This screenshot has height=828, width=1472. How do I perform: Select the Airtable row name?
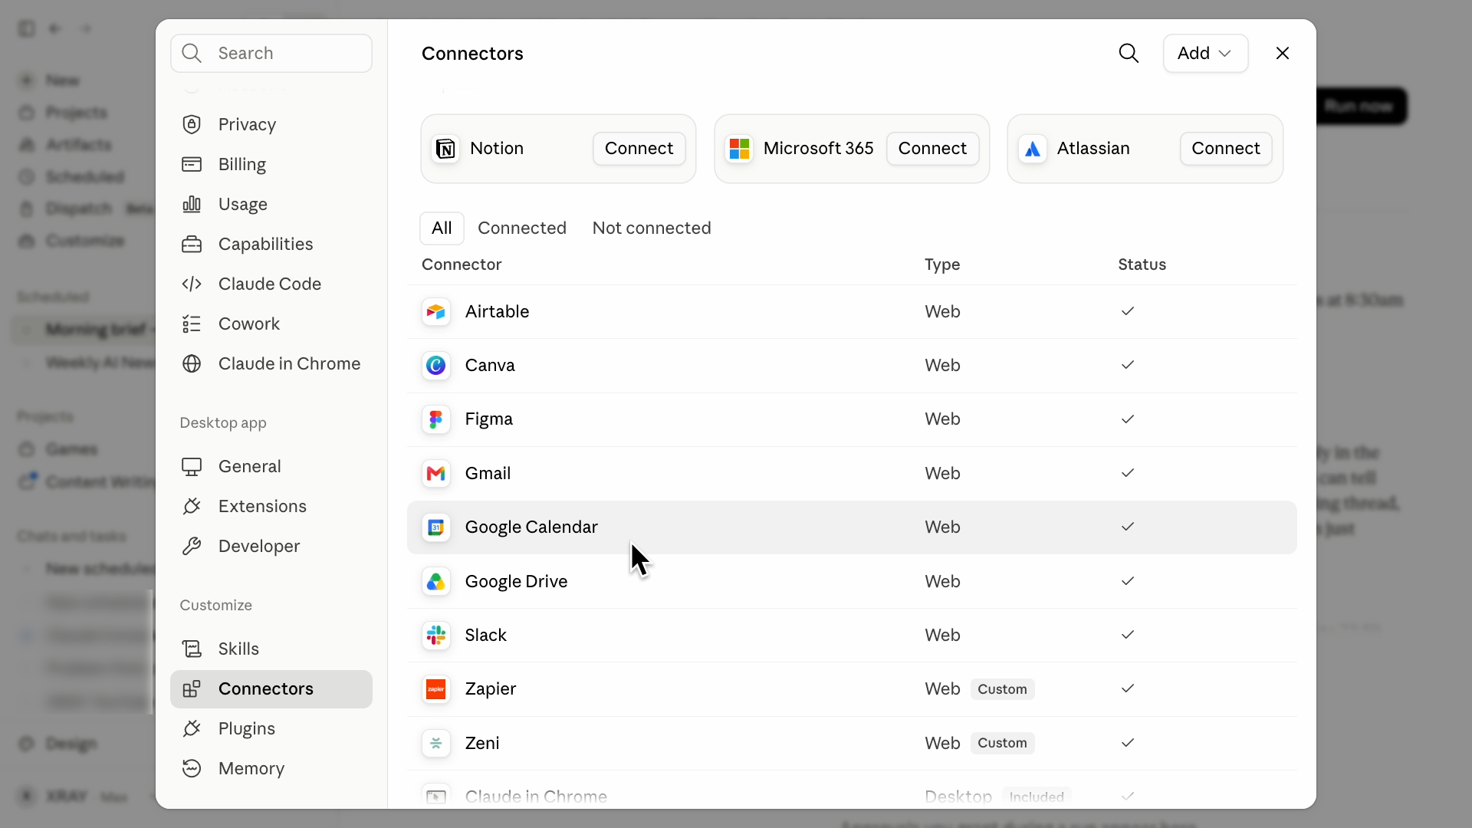(497, 312)
